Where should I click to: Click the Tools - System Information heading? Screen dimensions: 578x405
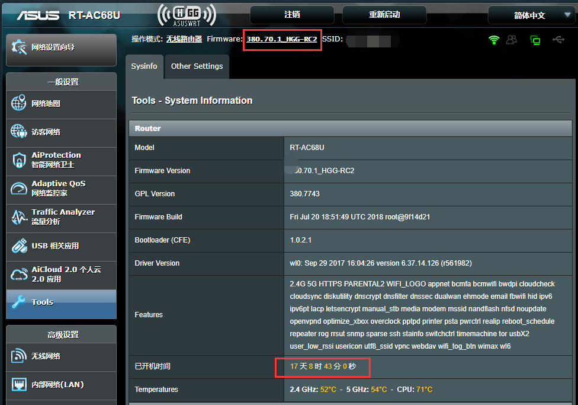coord(192,100)
